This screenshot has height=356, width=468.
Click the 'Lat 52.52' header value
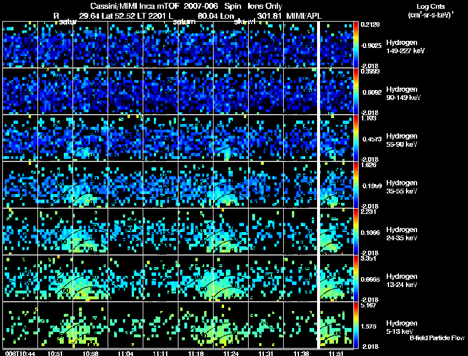[x=120, y=16]
